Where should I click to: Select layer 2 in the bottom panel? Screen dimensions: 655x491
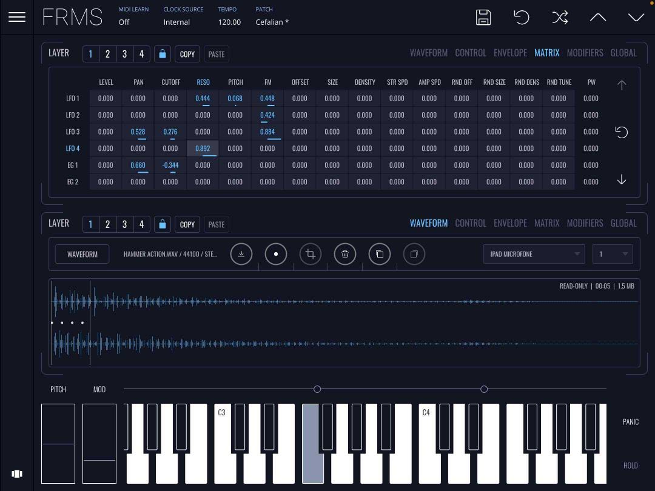pyautogui.click(x=107, y=224)
